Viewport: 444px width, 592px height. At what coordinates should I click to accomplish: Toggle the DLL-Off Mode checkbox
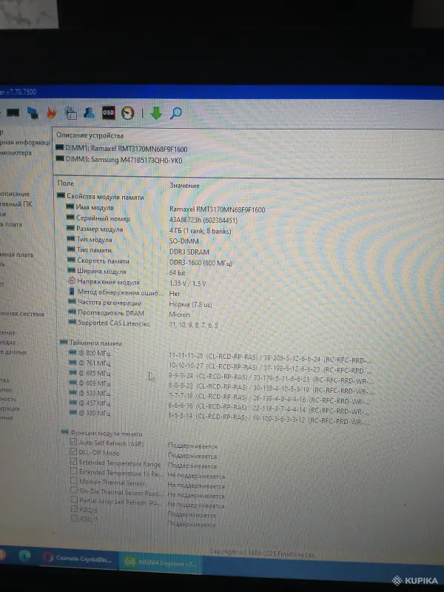click(x=73, y=451)
